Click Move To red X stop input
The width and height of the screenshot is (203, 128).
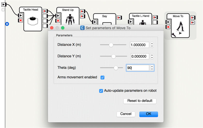[168, 27]
